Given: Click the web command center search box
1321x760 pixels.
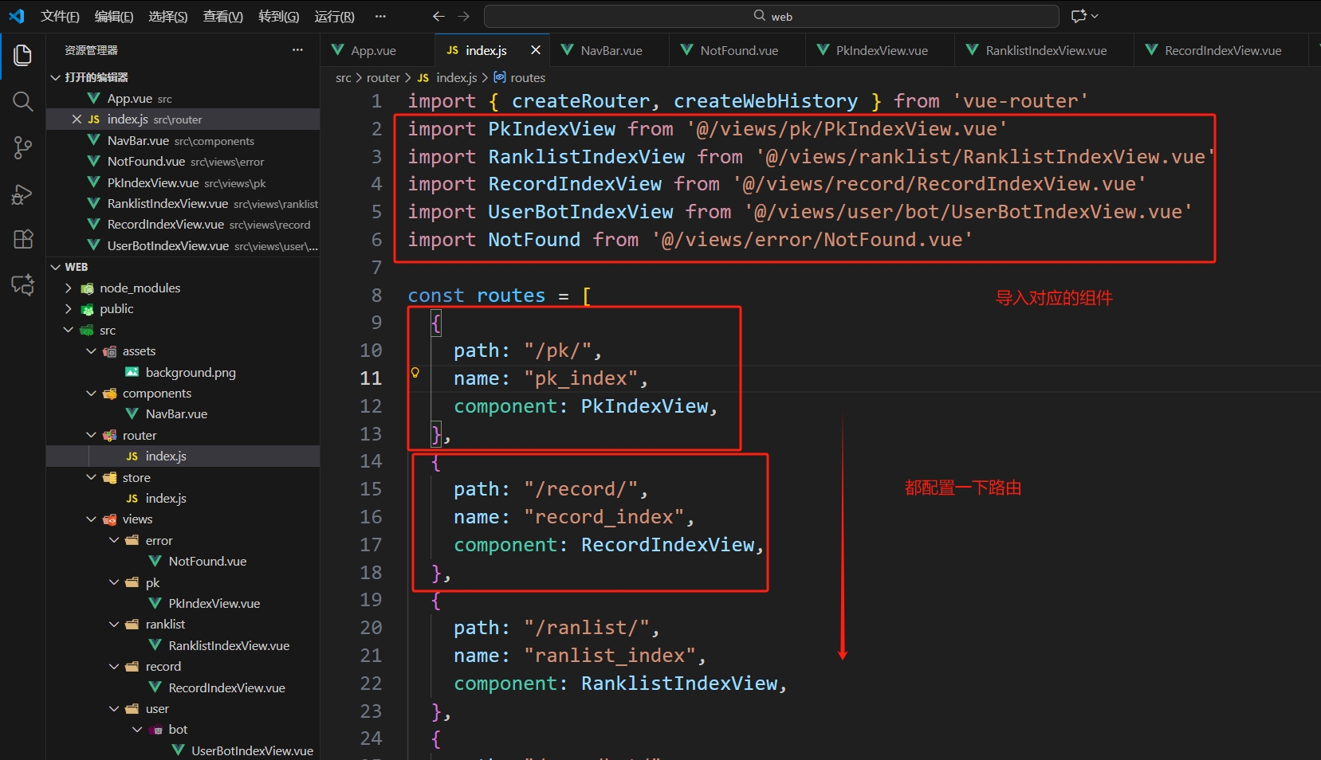Looking at the screenshot, I should 771,16.
